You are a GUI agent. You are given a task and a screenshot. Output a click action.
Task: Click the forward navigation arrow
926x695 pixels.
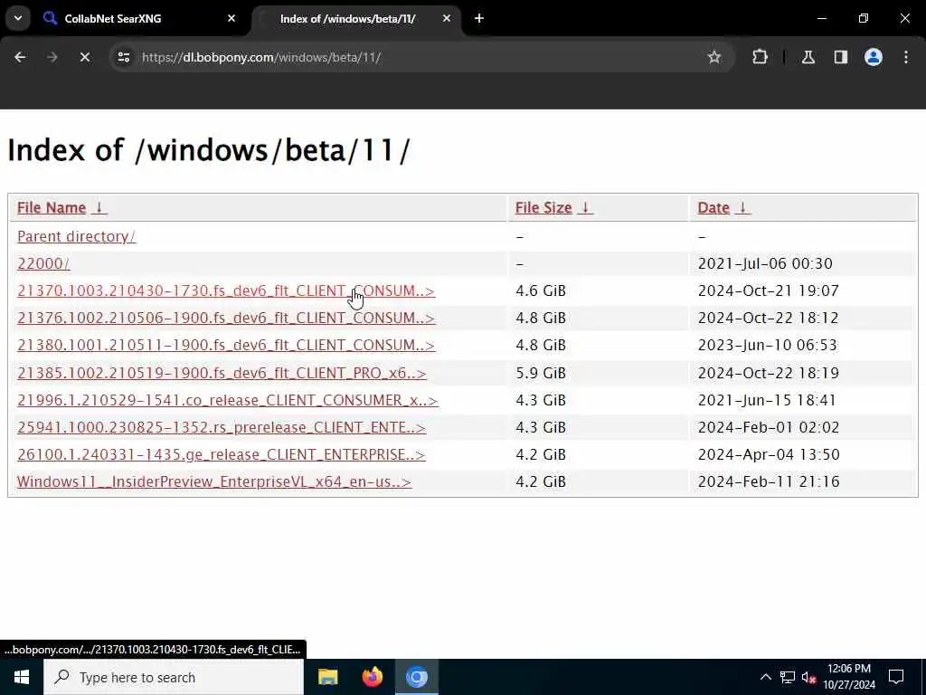pos(52,57)
